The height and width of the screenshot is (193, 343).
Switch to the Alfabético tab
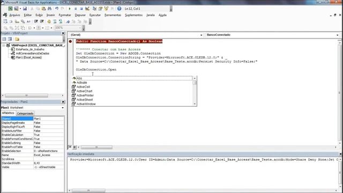click(x=8, y=113)
